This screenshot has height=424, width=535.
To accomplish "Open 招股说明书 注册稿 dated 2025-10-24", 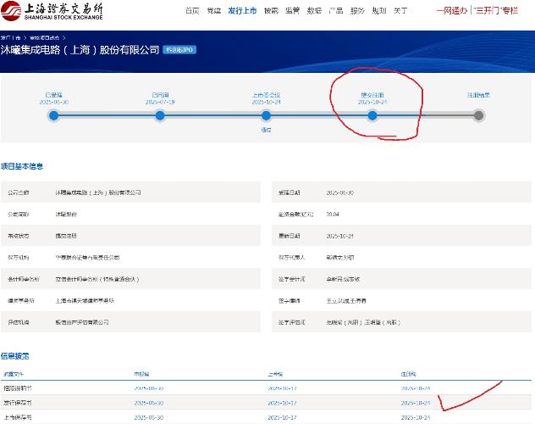I will pyautogui.click(x=416, y=388).
